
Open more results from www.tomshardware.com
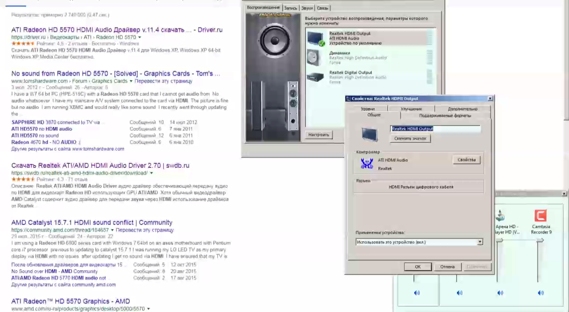tap(68, 149)
